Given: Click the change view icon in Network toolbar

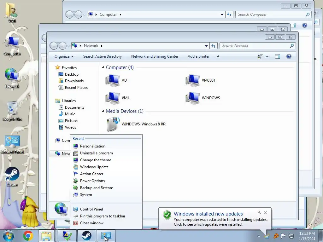Looking at the screenshot, I should 260,56.
